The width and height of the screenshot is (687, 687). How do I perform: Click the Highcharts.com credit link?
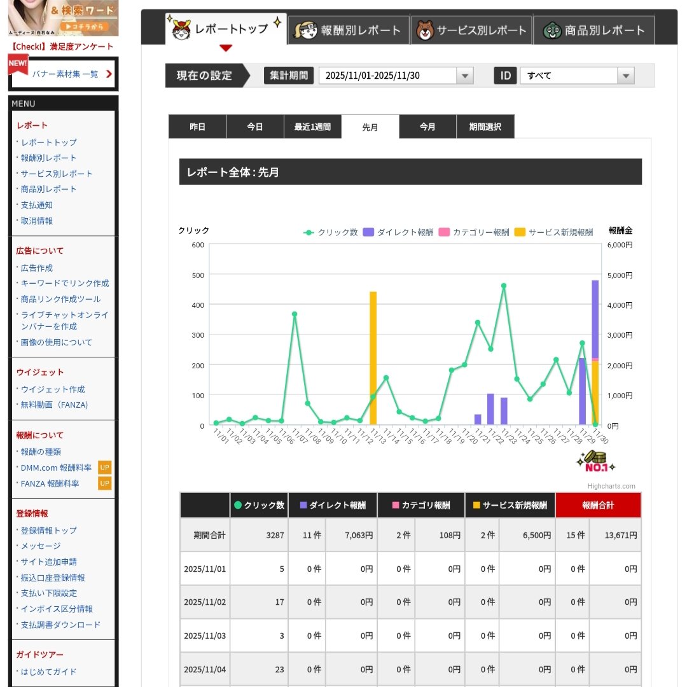tap(611, 486)
